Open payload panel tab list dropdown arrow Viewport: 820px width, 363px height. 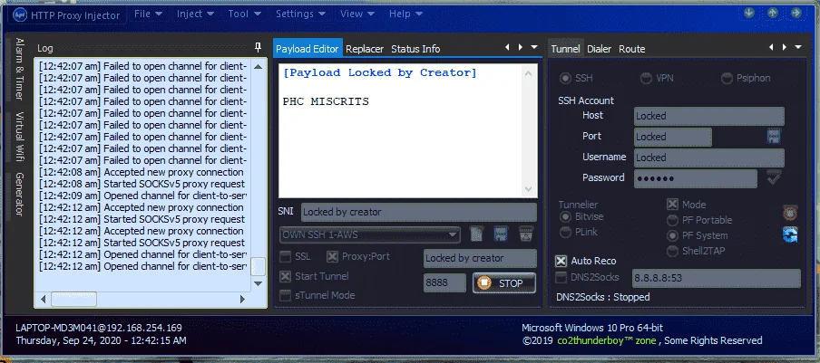click(534, 47)
